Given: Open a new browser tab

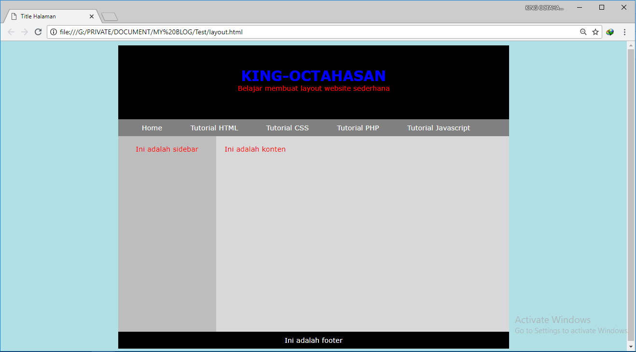Looking at the screenshot, I should click(109, 15).
